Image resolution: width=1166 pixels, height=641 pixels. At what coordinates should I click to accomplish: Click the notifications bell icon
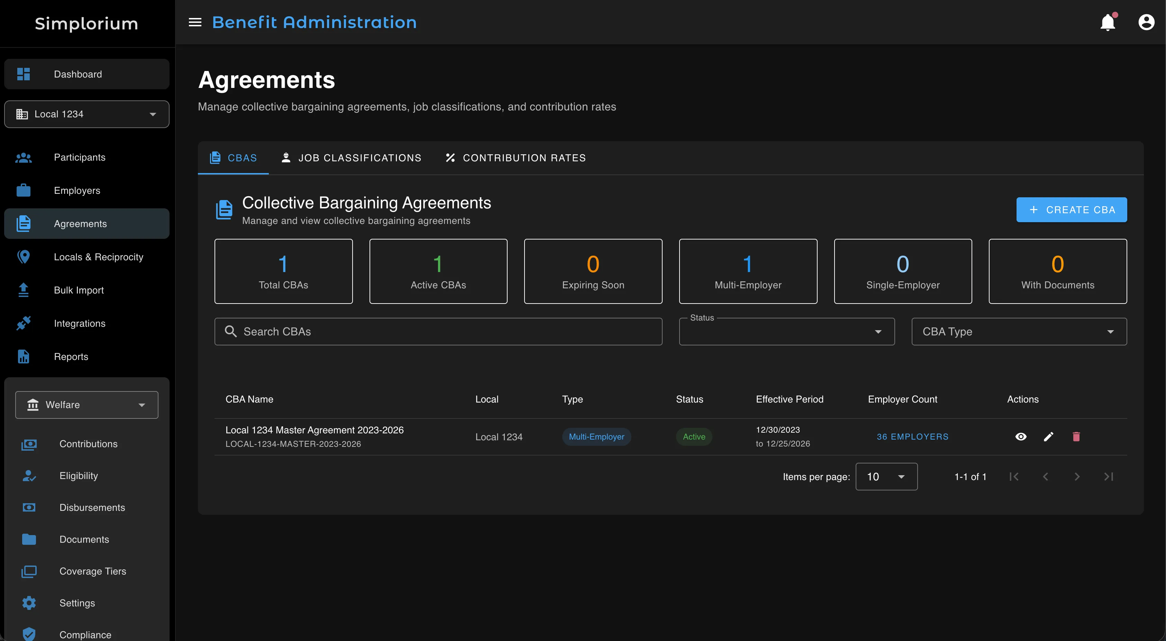1108,22
